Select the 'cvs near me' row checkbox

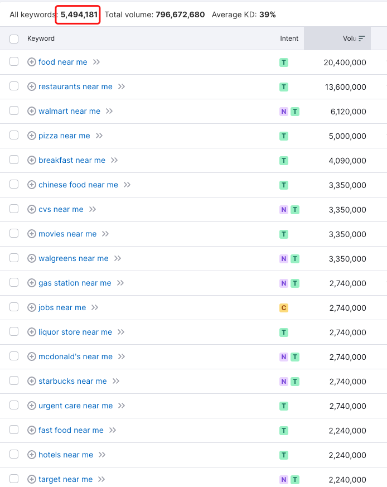(14, 209)
